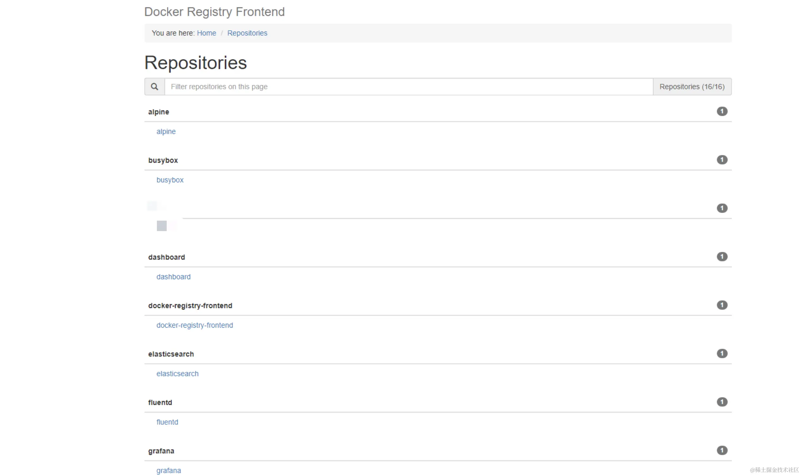Click the magnifying glass search icon
Screen dimensions: 801x475
pos(154,87)
